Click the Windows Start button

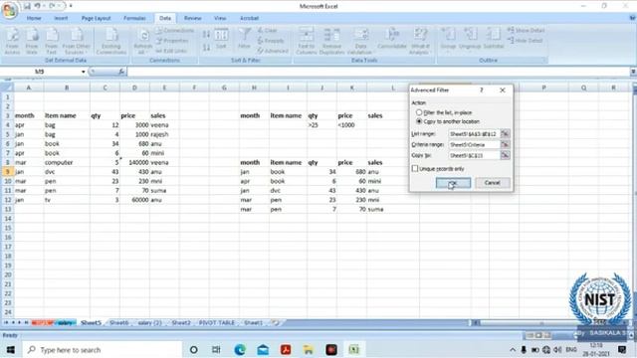[x=11, y=349]
